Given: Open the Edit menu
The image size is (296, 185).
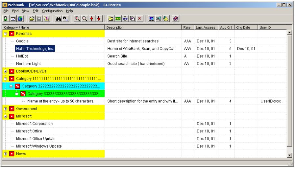Looking at the screenshot, I should (x=36, y=11).
